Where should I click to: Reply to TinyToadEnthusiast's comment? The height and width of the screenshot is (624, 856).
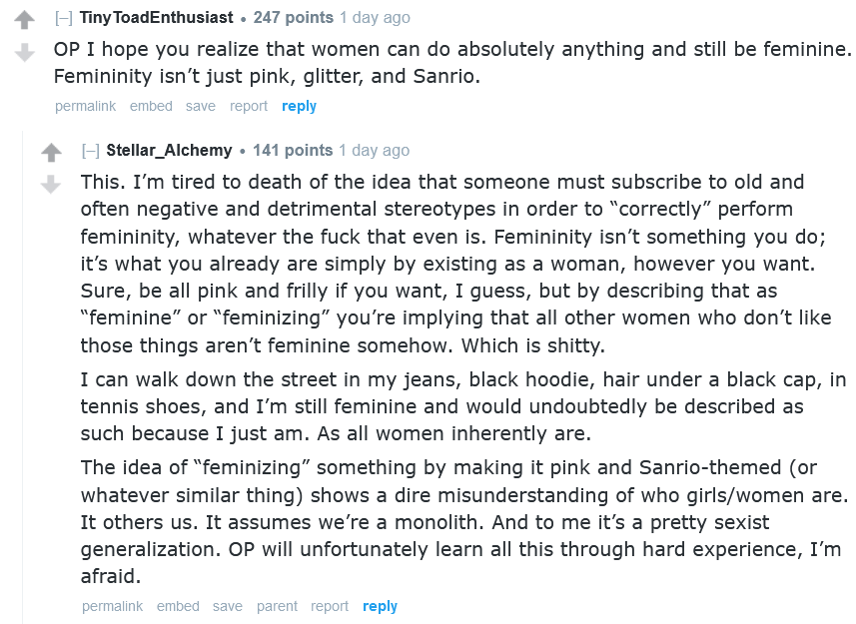(x=299, y=106)
